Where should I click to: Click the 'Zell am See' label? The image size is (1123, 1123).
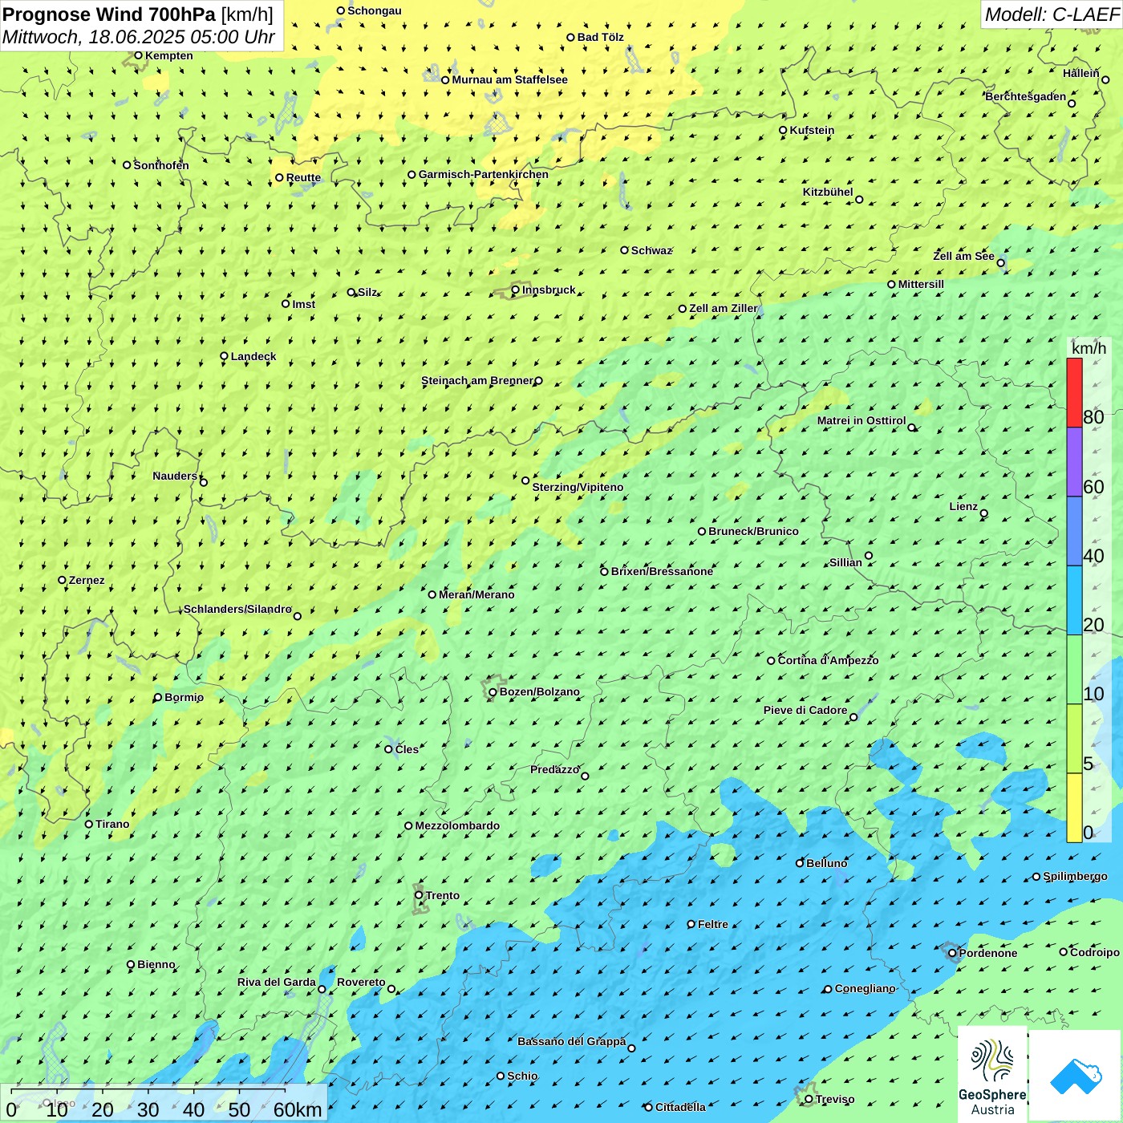[963, 256]
